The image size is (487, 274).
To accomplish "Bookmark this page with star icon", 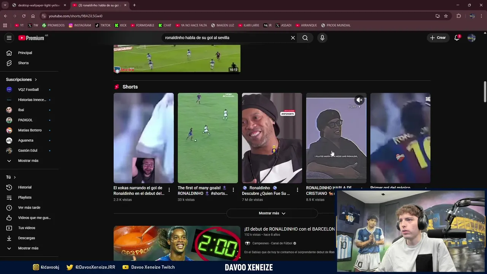I will pos(446,16).
